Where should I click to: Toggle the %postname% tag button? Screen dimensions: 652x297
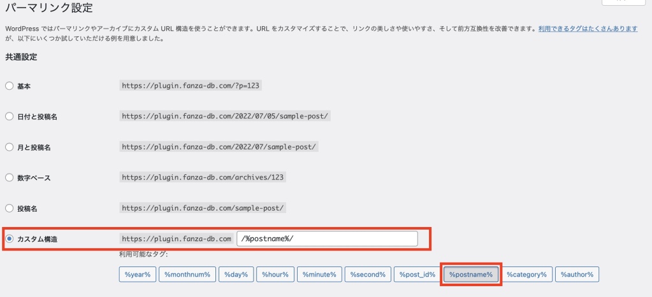[x=471, y=274]
